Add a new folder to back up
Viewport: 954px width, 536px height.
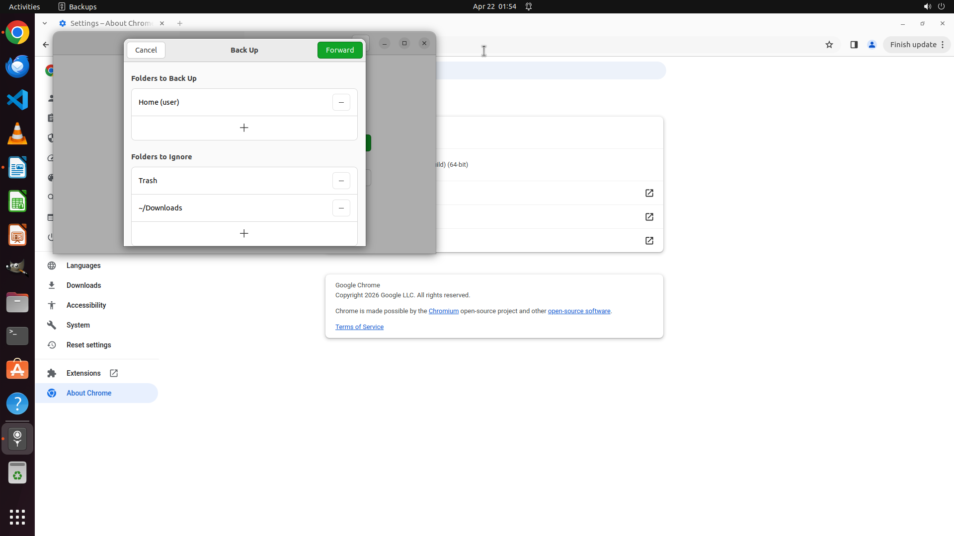(x=244, y=128)
